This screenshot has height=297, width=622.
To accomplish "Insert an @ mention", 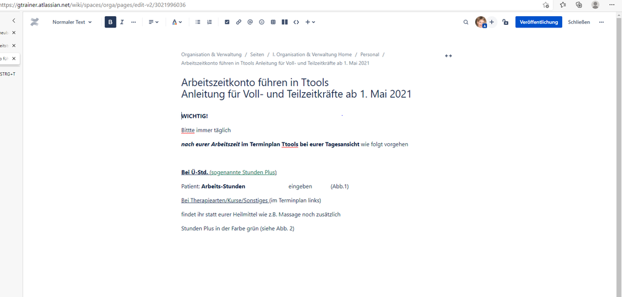I will 250,22.
